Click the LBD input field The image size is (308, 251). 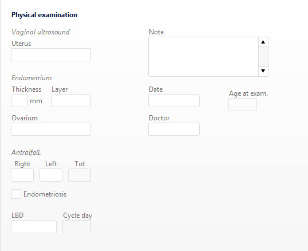pyautogui.click(x=34, y=226)
